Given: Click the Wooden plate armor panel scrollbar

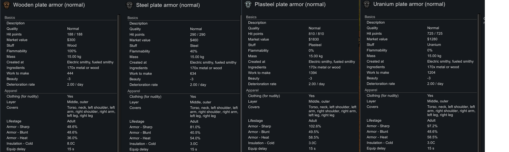Looking at the screenshot, I should 119,76.
